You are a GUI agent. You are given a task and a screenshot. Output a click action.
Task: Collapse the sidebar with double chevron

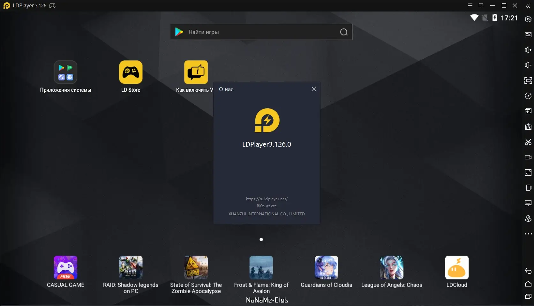point(528,5)
